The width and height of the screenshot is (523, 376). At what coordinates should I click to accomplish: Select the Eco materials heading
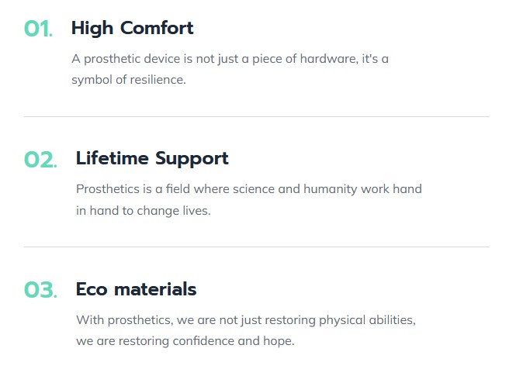(x=136, y=289)
